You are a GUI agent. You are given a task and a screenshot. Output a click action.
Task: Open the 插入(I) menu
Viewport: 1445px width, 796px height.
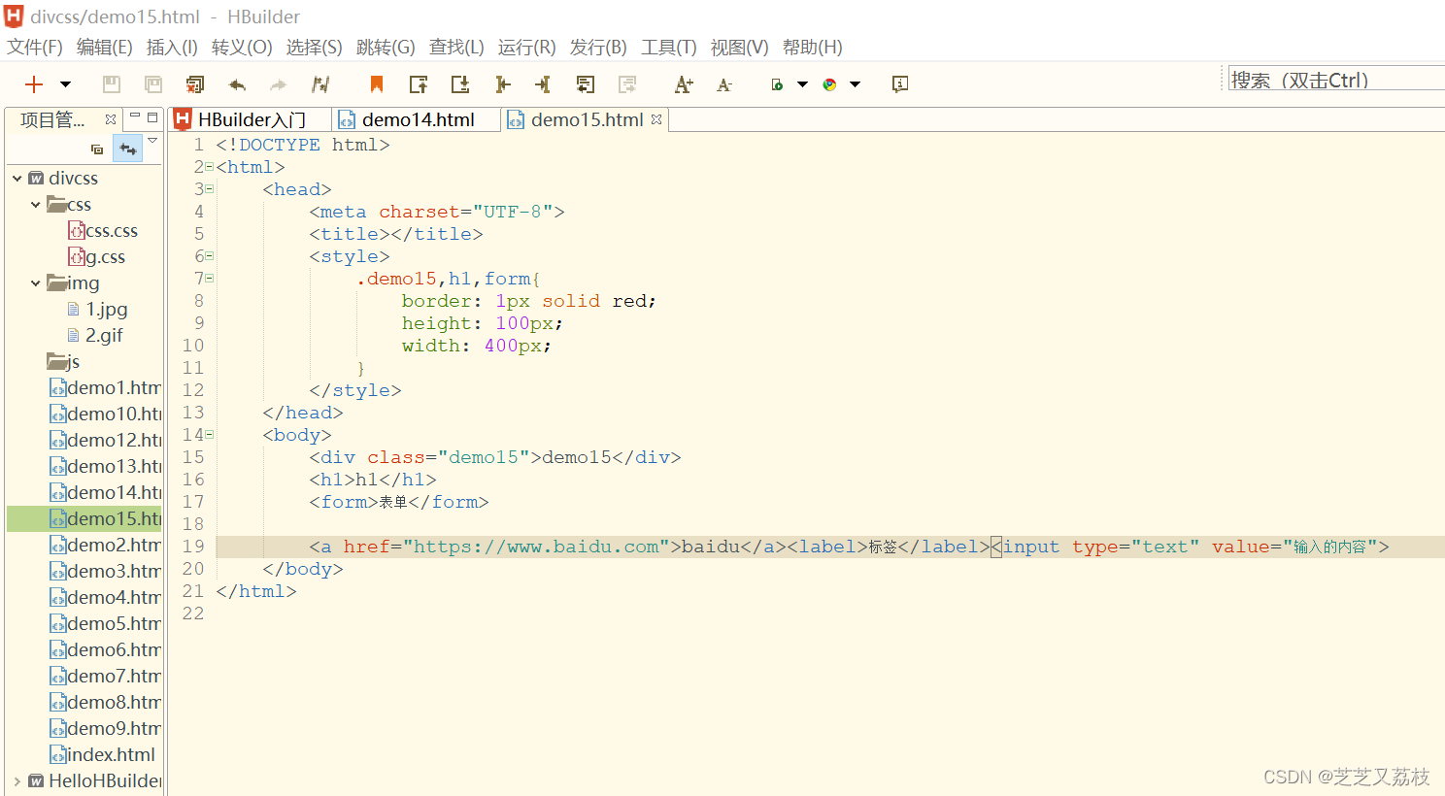(172, 48)
